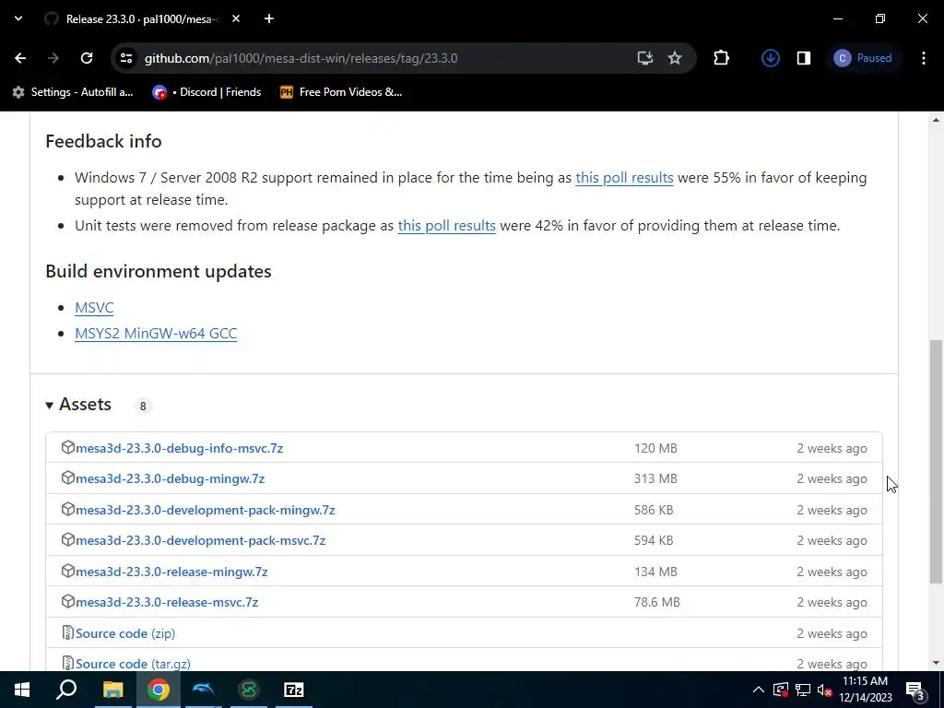Collapse the Assets section triangle
Screen dimensions: 944x708
(x=50, y=406)
